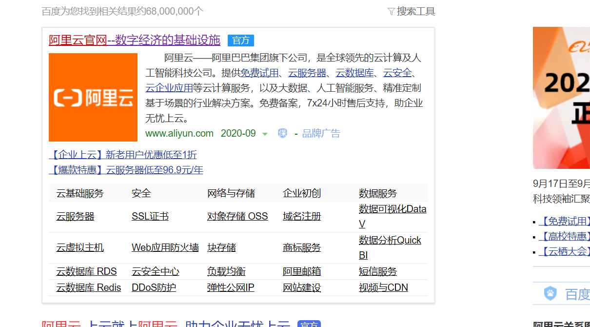Viewport: 590px width, 327px height.
Task: Open the 视频与CDN link
Action: click(x=383, y=287)
